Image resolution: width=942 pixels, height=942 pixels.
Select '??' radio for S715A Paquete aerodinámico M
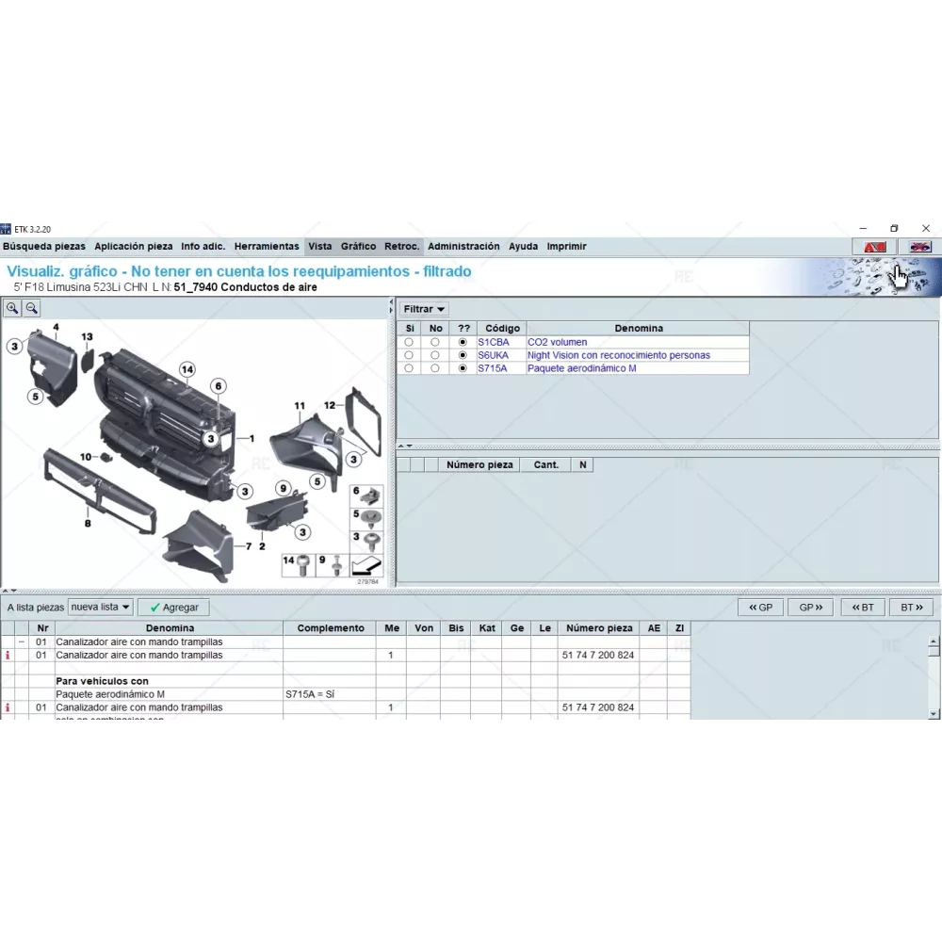[x=463, y=368]
